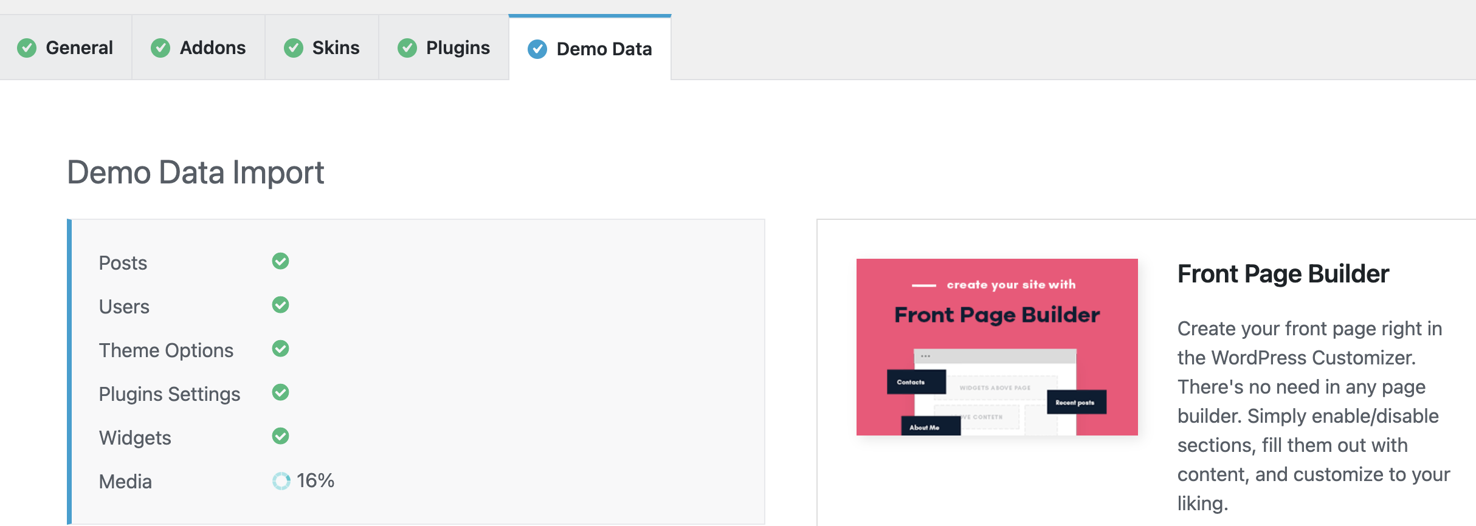The width and height of the screenshot is (1476, 526).
Task: Click the Posts import completed checkmark
Action: point(280,261)
